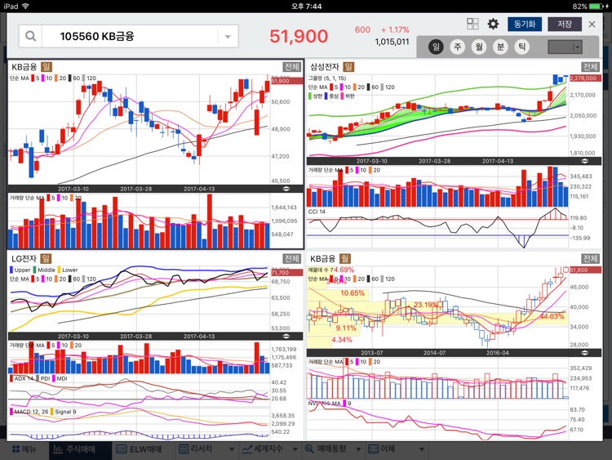Select the 105560 KB금융 search field
The height and width of the screenshot is (460, 612).
pos(130,36)
